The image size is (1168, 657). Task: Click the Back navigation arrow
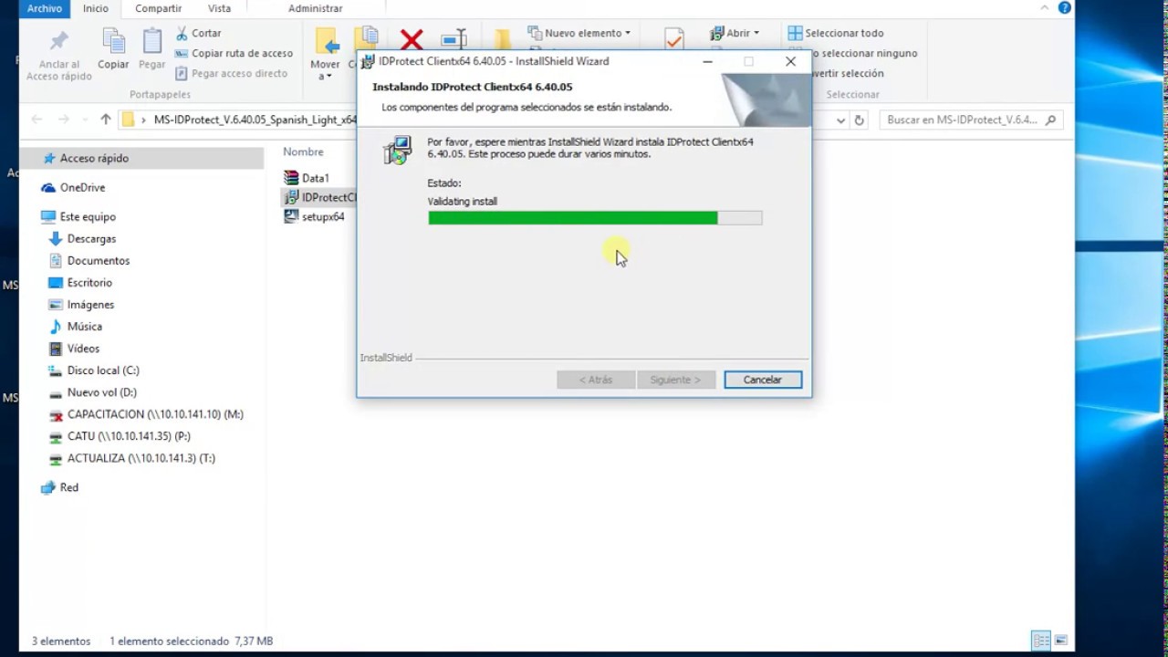pos(36,120)
